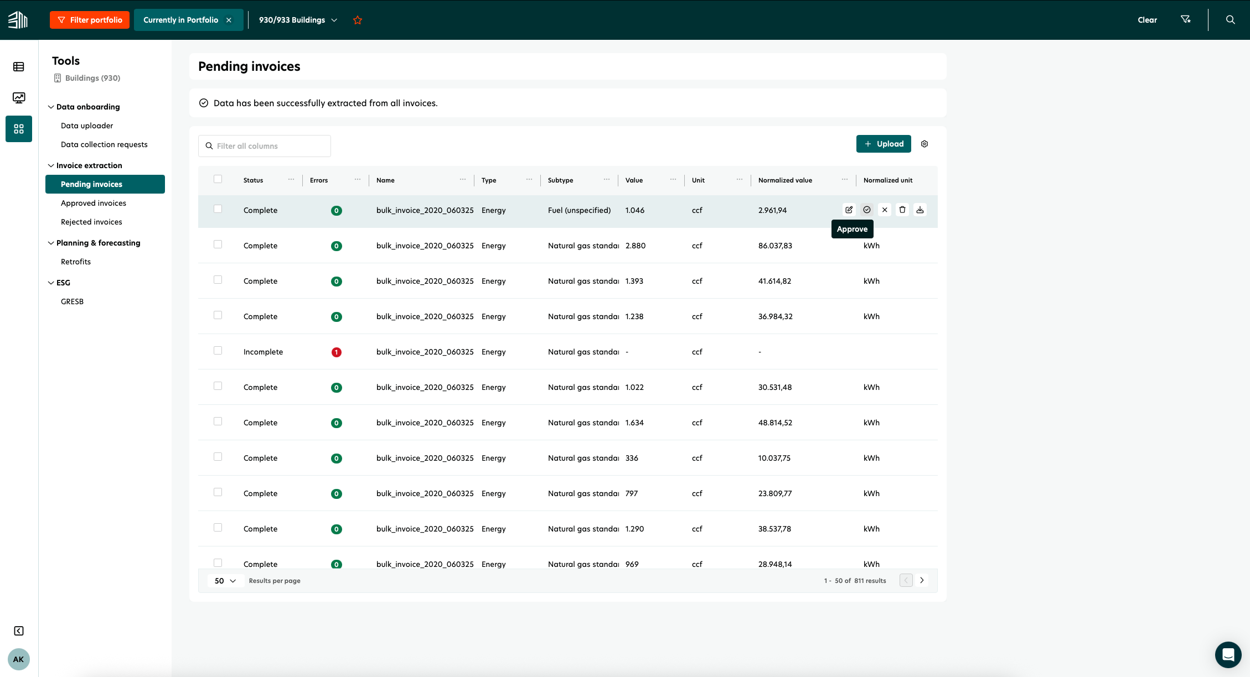Collapse the sidebar with the panel icon
The height and width of the screenshot is (677, 1250).
point(19,631)
